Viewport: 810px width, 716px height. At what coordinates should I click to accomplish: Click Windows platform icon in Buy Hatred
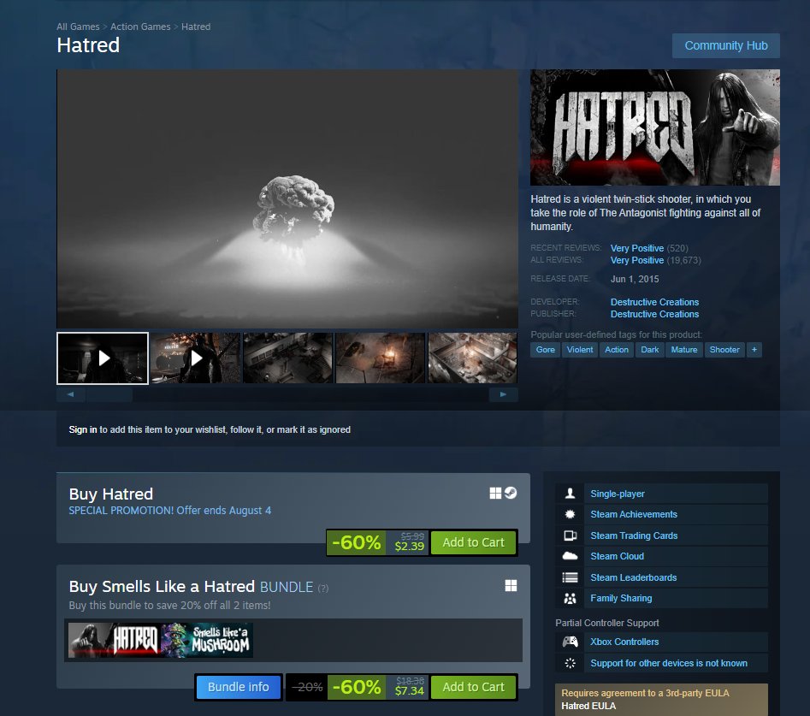495,494
